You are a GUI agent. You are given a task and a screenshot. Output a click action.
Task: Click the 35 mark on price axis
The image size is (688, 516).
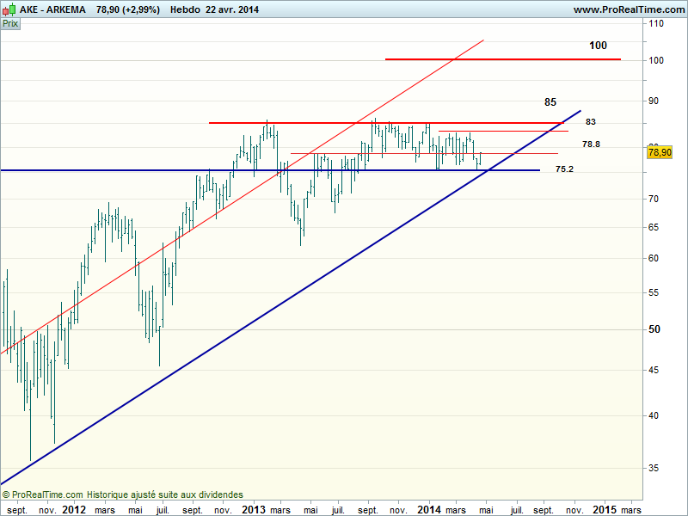(x=654, y=469)
